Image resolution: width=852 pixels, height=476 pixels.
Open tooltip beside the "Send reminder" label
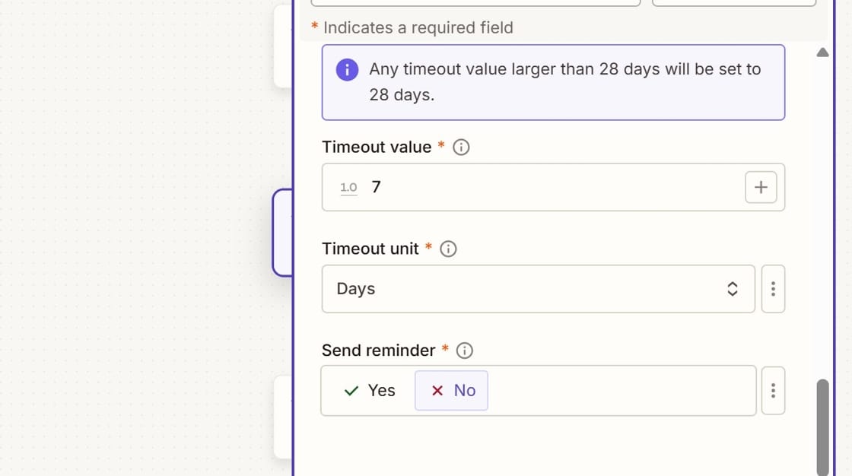click(465, 351)
